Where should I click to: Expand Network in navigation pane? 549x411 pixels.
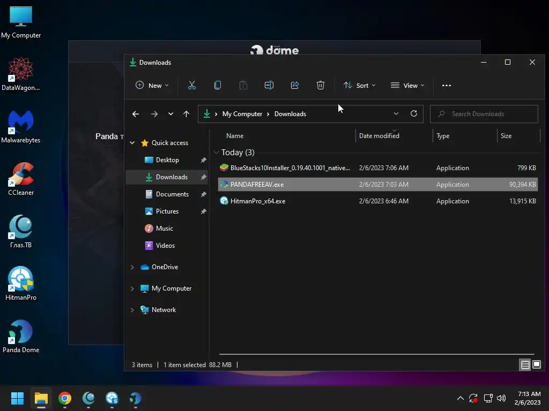click(x=132, y=310)
